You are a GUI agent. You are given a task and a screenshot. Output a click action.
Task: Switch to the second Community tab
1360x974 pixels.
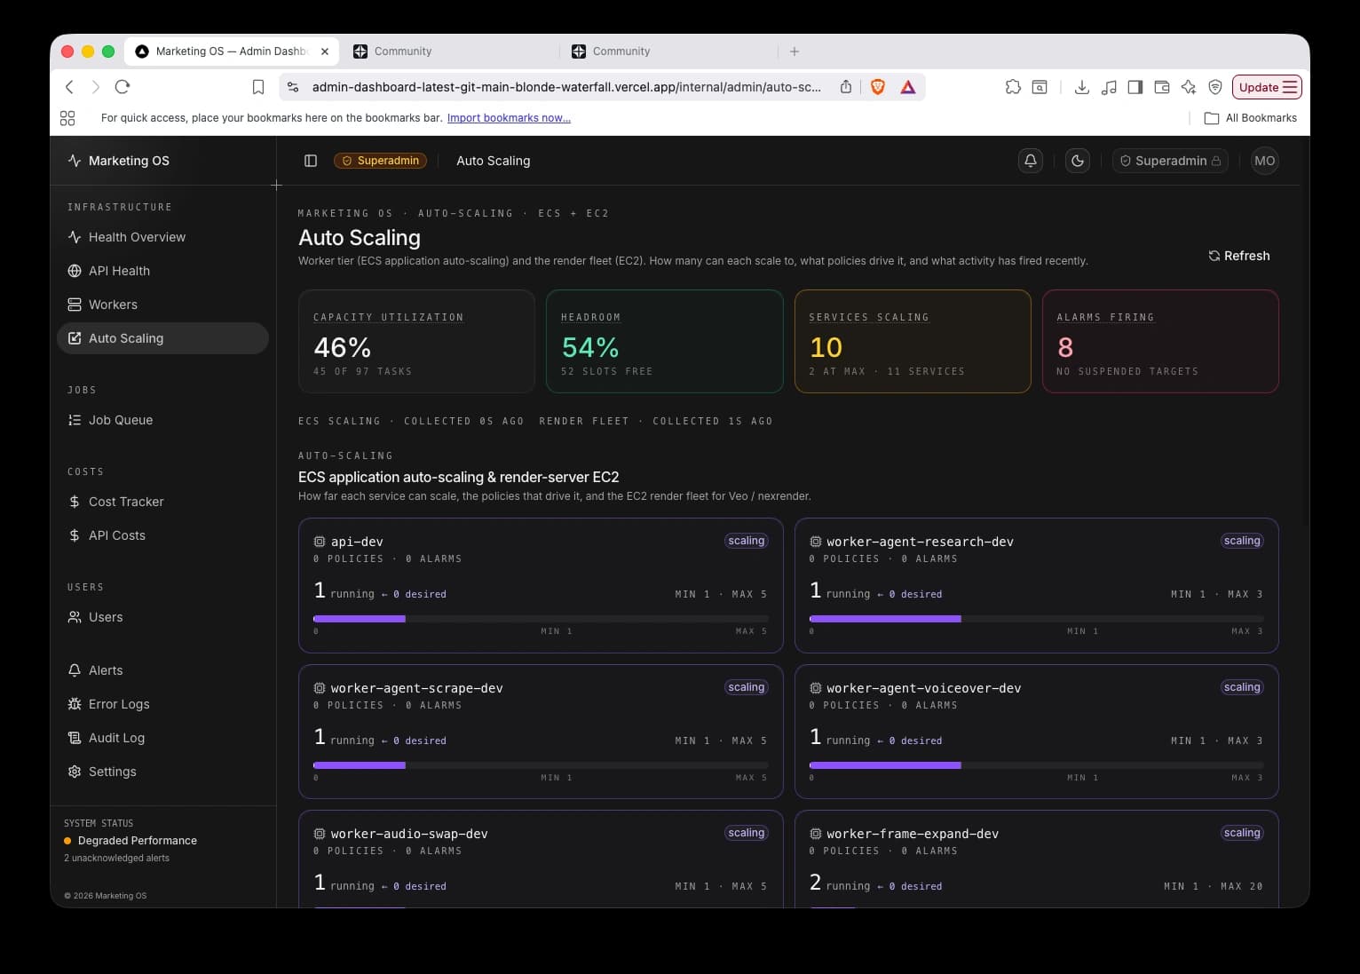click(x=669, y=51)
